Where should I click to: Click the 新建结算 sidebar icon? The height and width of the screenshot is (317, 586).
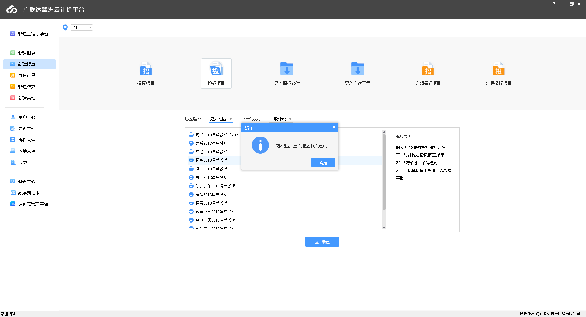click(x=13, y=87)
